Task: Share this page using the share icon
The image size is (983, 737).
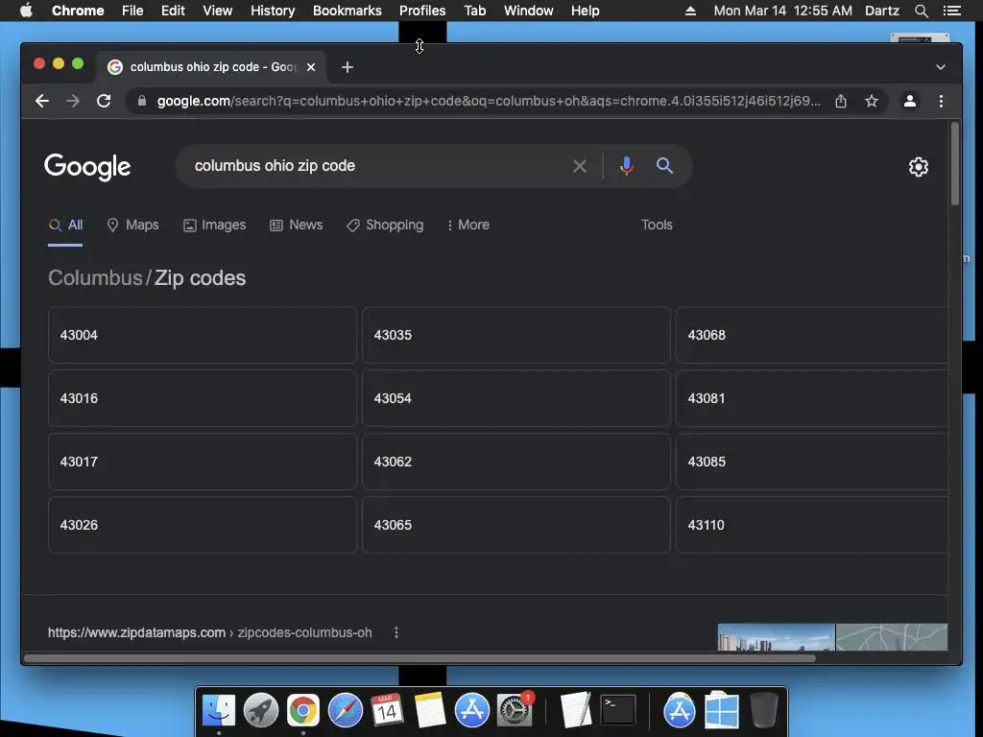Action: pyautogui.click(x=841, y=101)
